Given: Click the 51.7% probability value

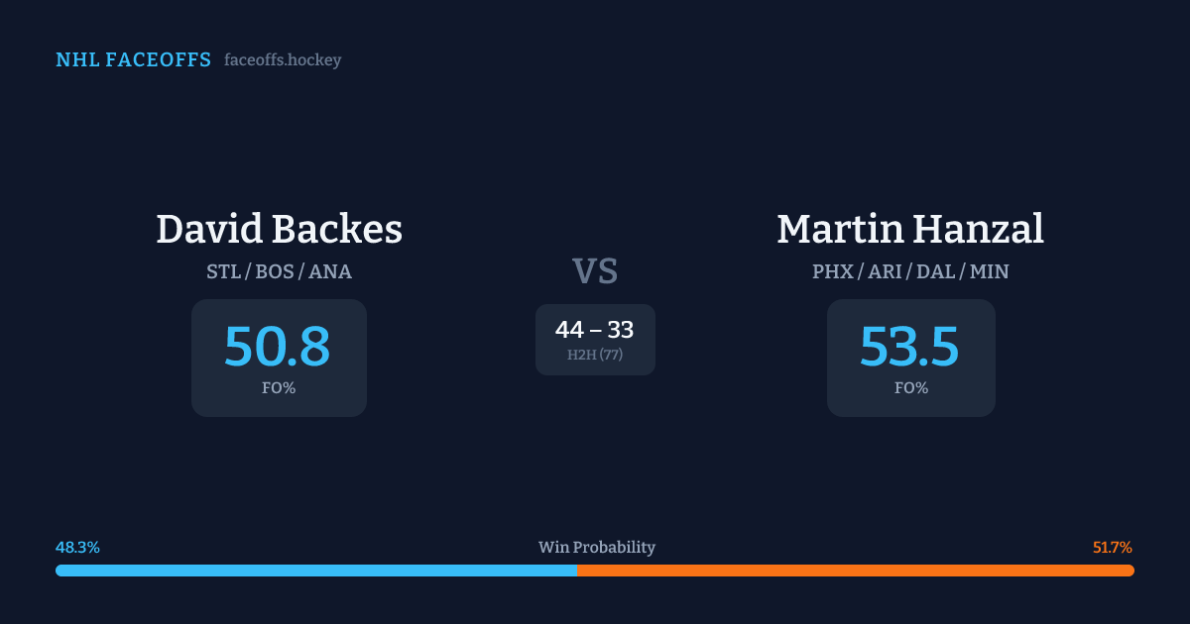Looking at the screenshot, I should pyautogui.click(x=1112, y=548).
